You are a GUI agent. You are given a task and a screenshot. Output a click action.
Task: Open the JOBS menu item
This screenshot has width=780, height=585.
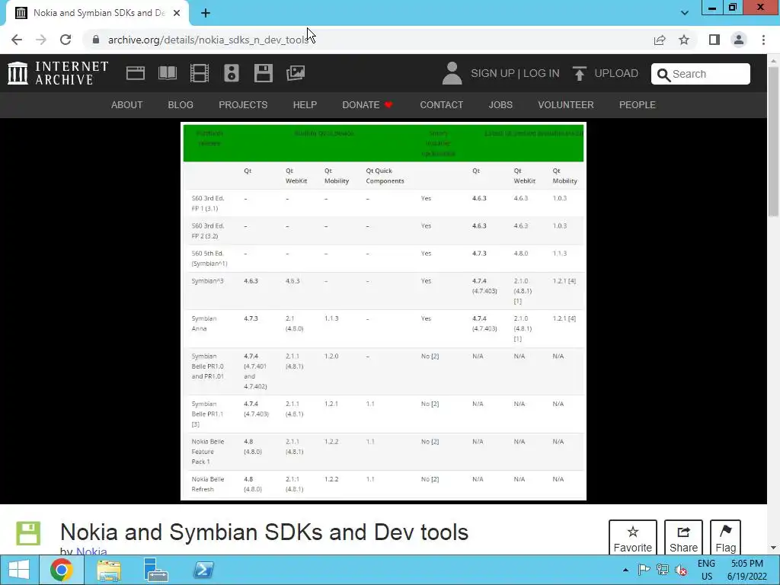[x=500, y=105]
